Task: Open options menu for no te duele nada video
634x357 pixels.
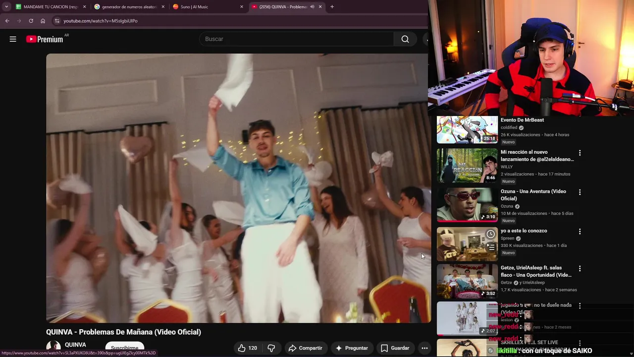Action: point(580,305)
